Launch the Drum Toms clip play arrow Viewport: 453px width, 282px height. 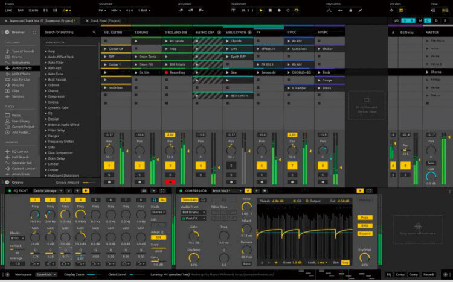point(137,56)
